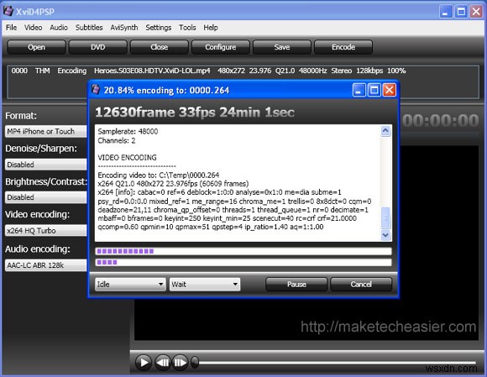Click the Configure toolbar button
The height and width of the screenshot is (377, 487).
pos(221,47)
